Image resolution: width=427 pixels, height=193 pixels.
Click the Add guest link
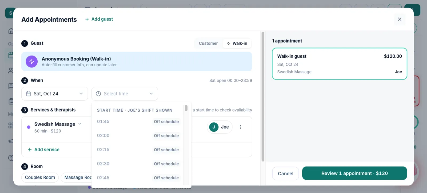[x=99, y=19]
